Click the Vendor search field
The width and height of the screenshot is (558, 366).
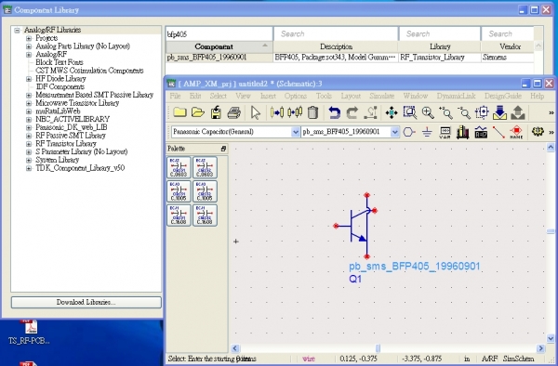[x=508, y=34]
